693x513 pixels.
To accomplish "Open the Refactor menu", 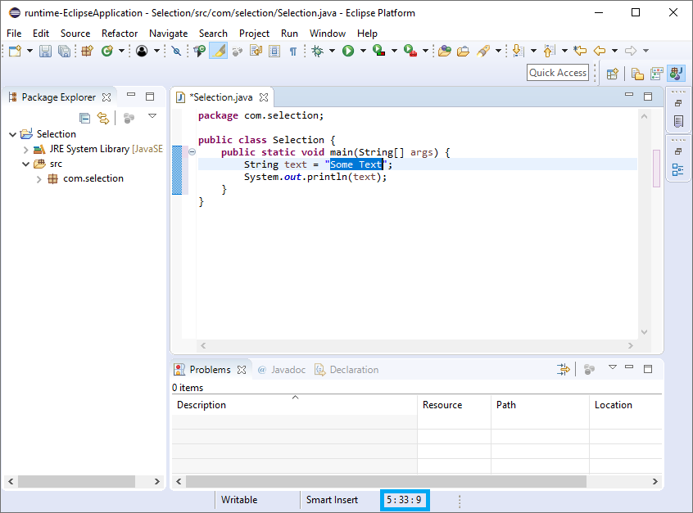I will point(120,34).
